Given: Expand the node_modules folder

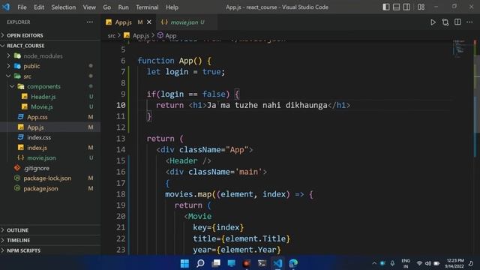Looking at the screenshot, I should (43, 56).
